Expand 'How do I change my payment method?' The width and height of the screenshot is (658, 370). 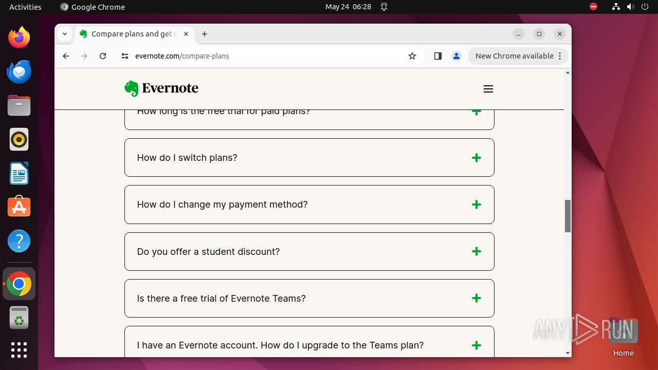[x=309, y=205]
